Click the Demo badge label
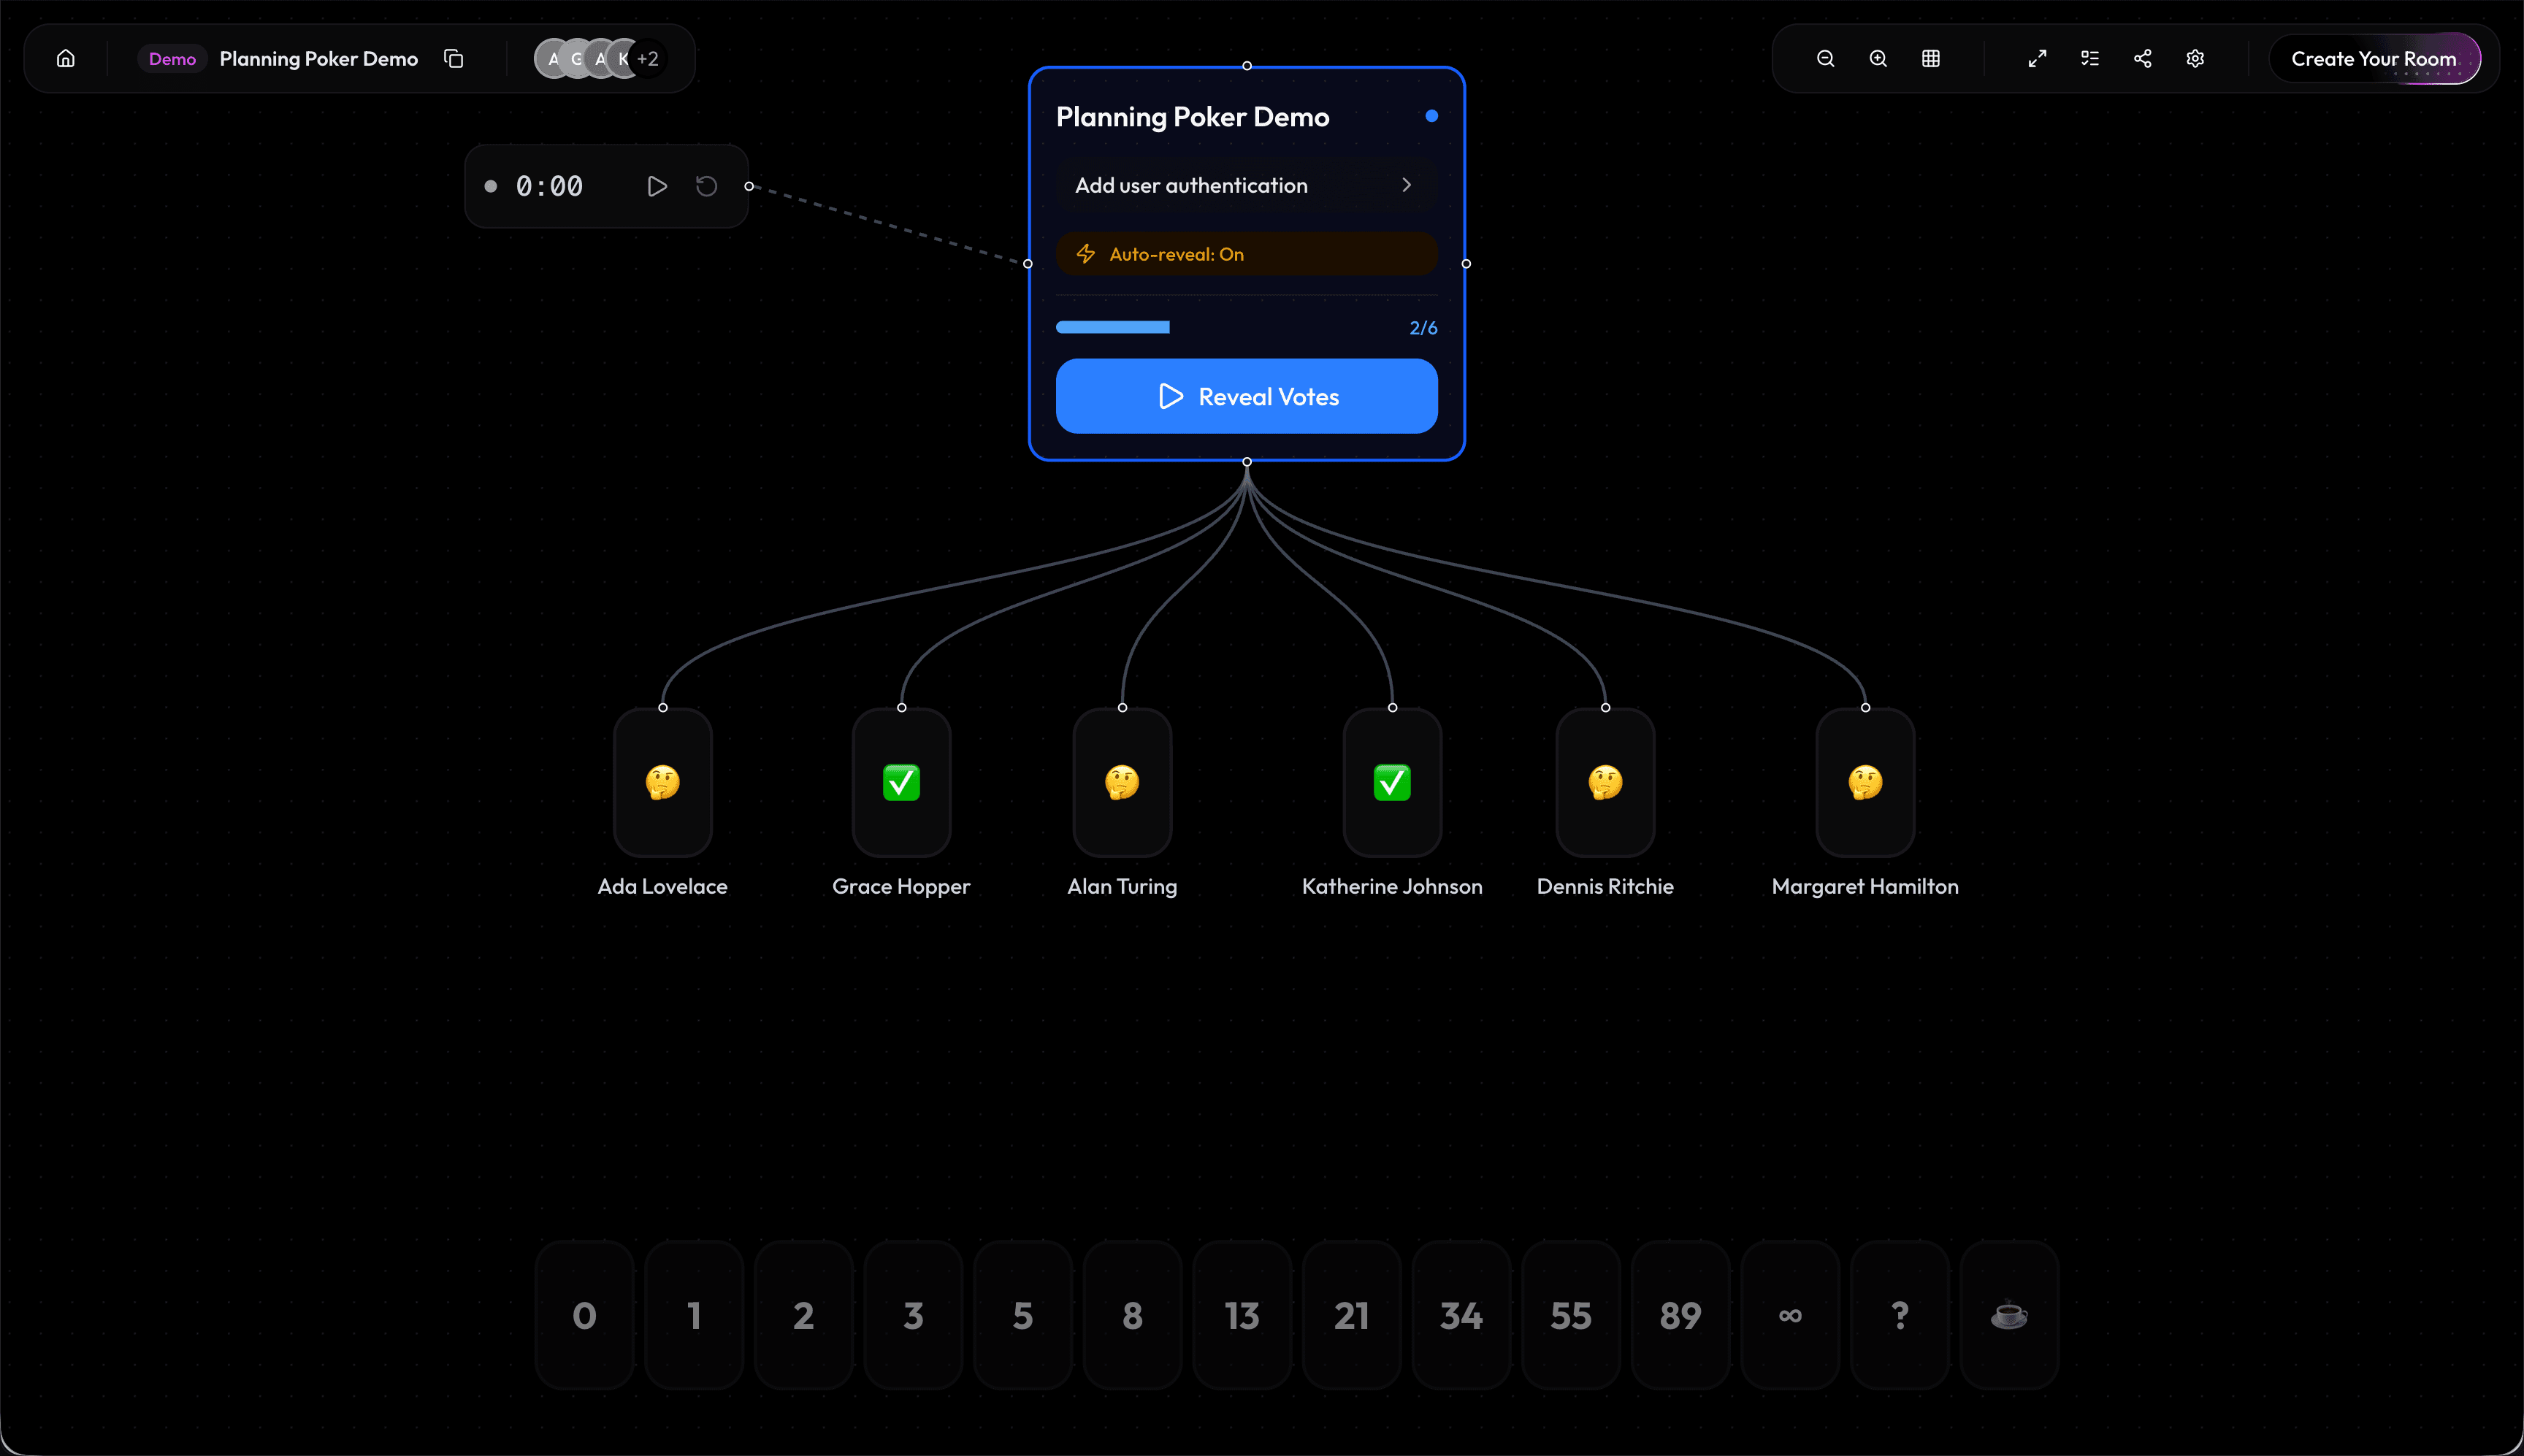This screenshot has height=1456, width=2524. [171, 58]
